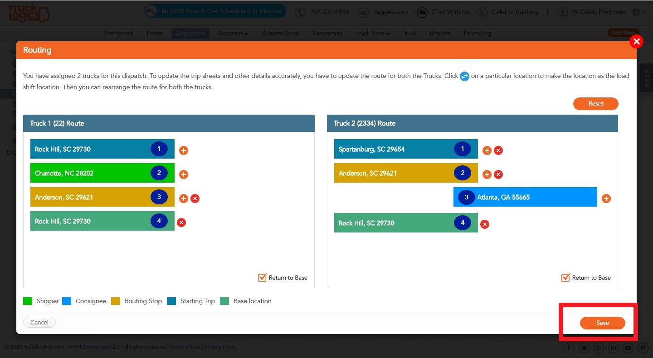Click the Suggestions icon in header
653x358 pixels.
click(x=364, y=13)
